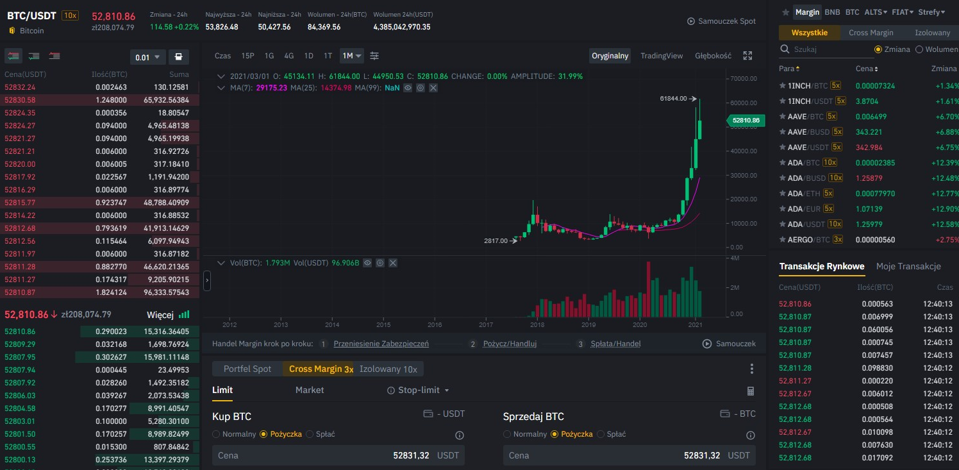
Task: Select Spłać radio under Kup BTC
Action: pyautogui.click(x=310, y=434)
